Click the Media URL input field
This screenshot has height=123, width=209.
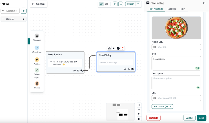point(176,47)
